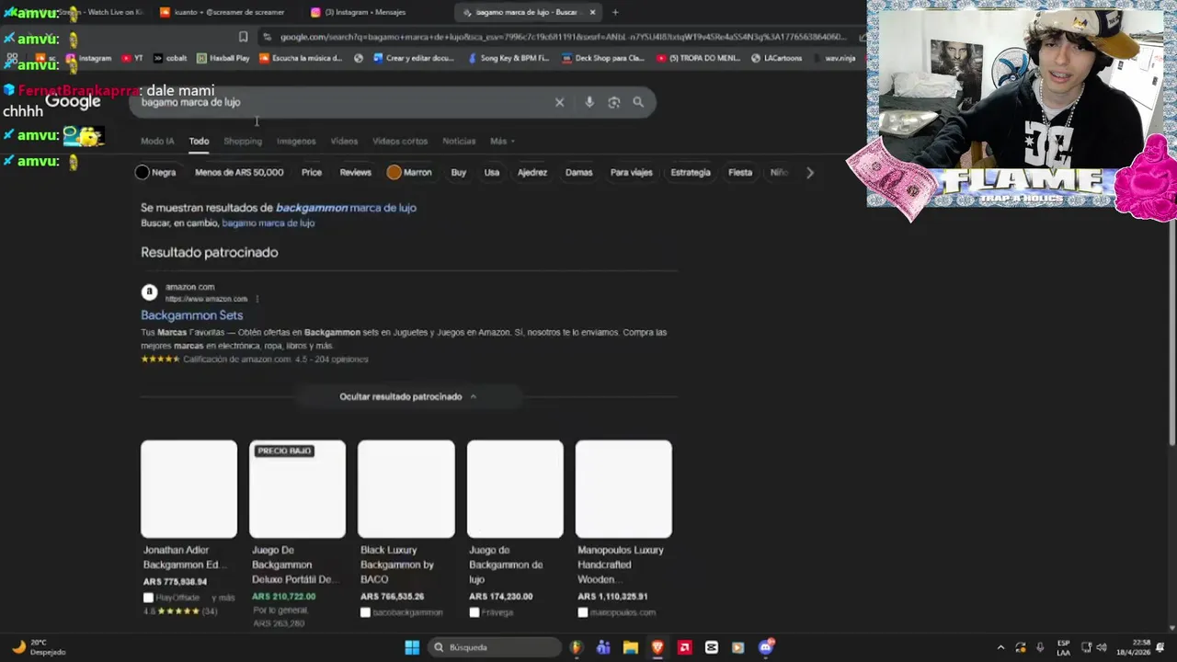
Task: Click the microphone system tray icon
Action: 1040,647
